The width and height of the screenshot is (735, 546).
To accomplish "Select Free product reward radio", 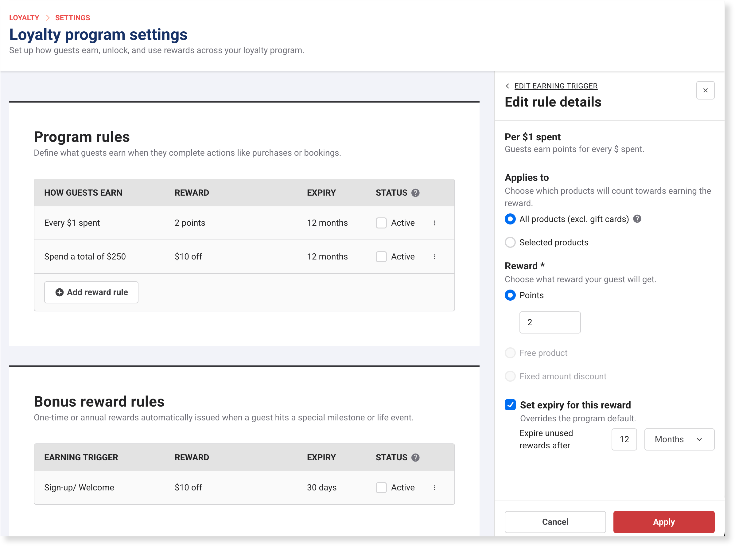I will [x=510, y=353].
